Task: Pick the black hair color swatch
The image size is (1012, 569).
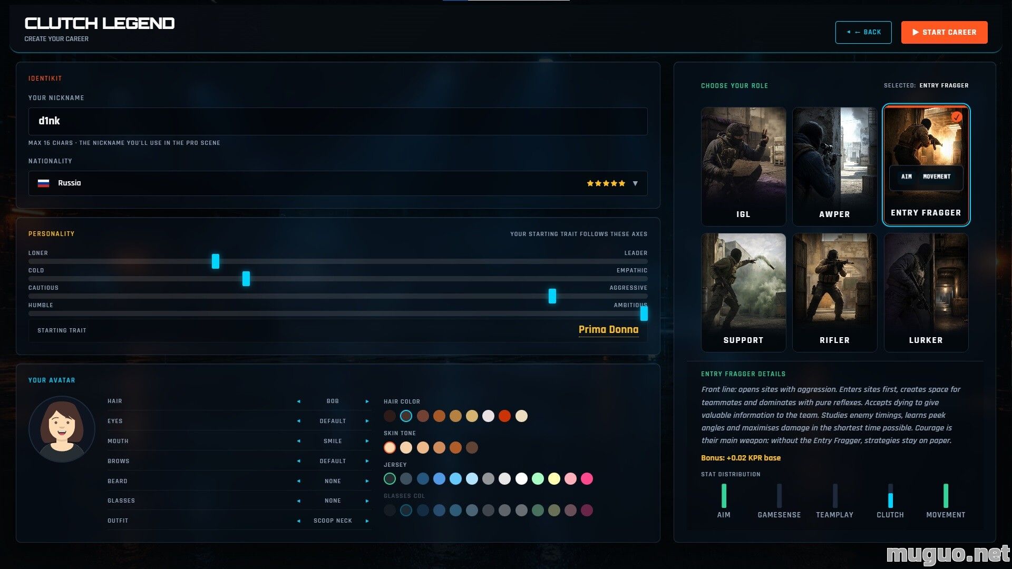Action: tap(390, 416)
